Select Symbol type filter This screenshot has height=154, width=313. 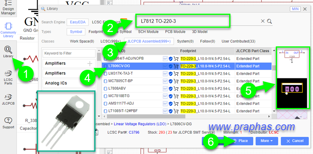[x=76, y=32]
